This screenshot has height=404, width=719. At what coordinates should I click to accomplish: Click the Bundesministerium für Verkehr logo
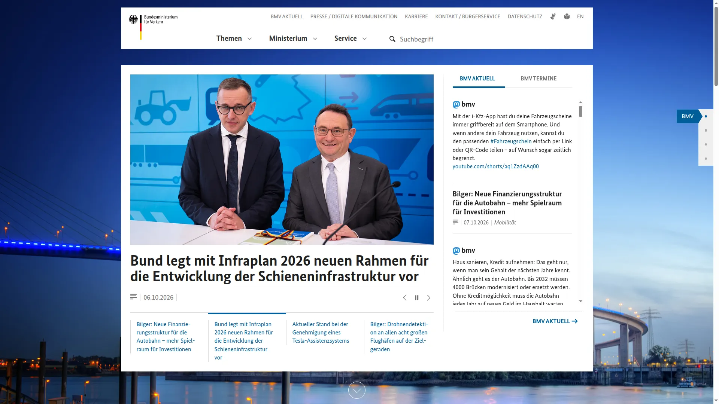point(153,27)
